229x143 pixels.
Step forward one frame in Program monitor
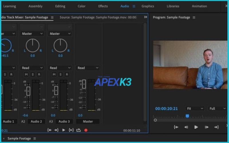[x=206, y=127]
